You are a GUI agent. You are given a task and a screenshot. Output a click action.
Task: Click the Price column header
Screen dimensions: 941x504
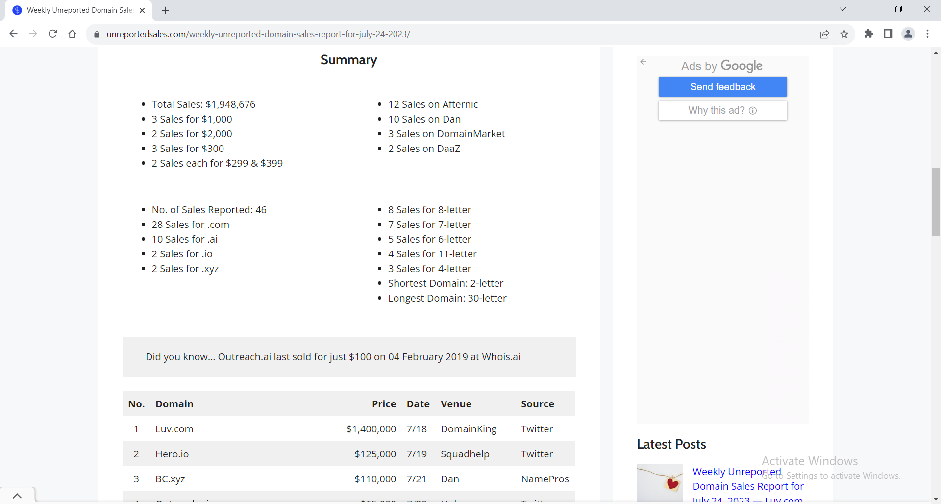pos(384,404)
